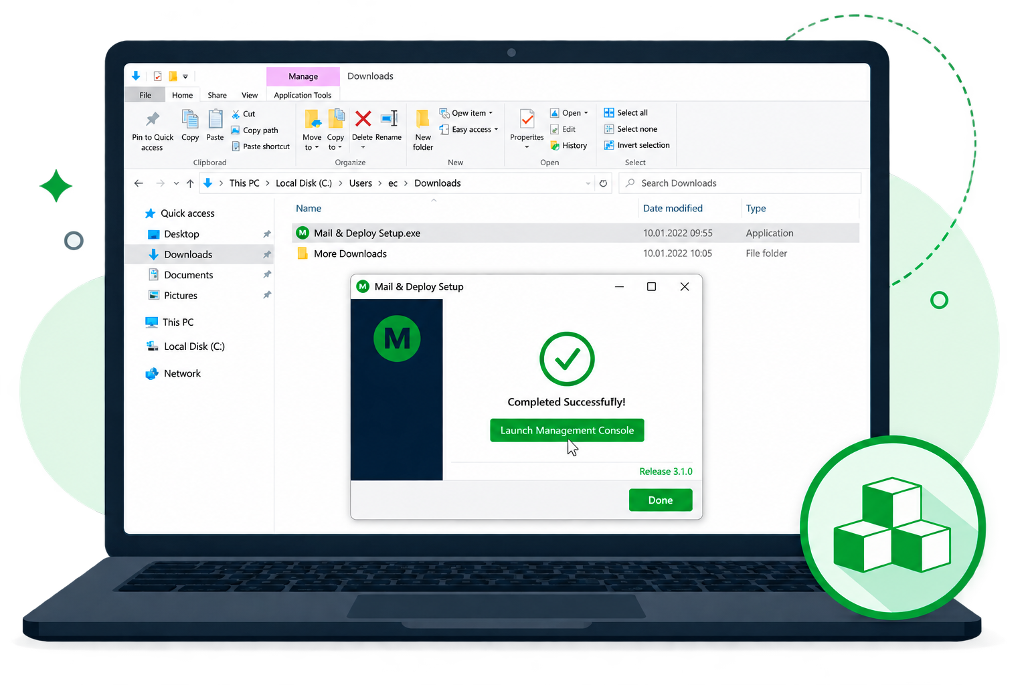This screenshot has width=1028, height=685.
Task: Click the Done button
Action: [x=661, y=500]
